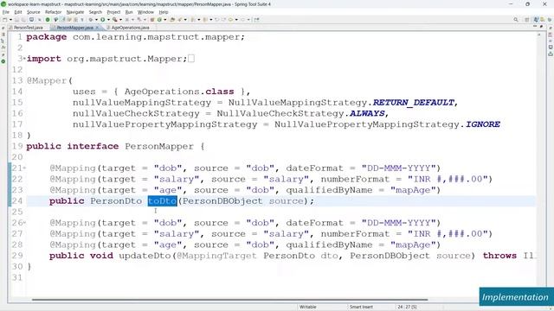Click the green Boot Dashboard toolbar icon
This screenshot has width=554, height=311.
coord(48,20)
